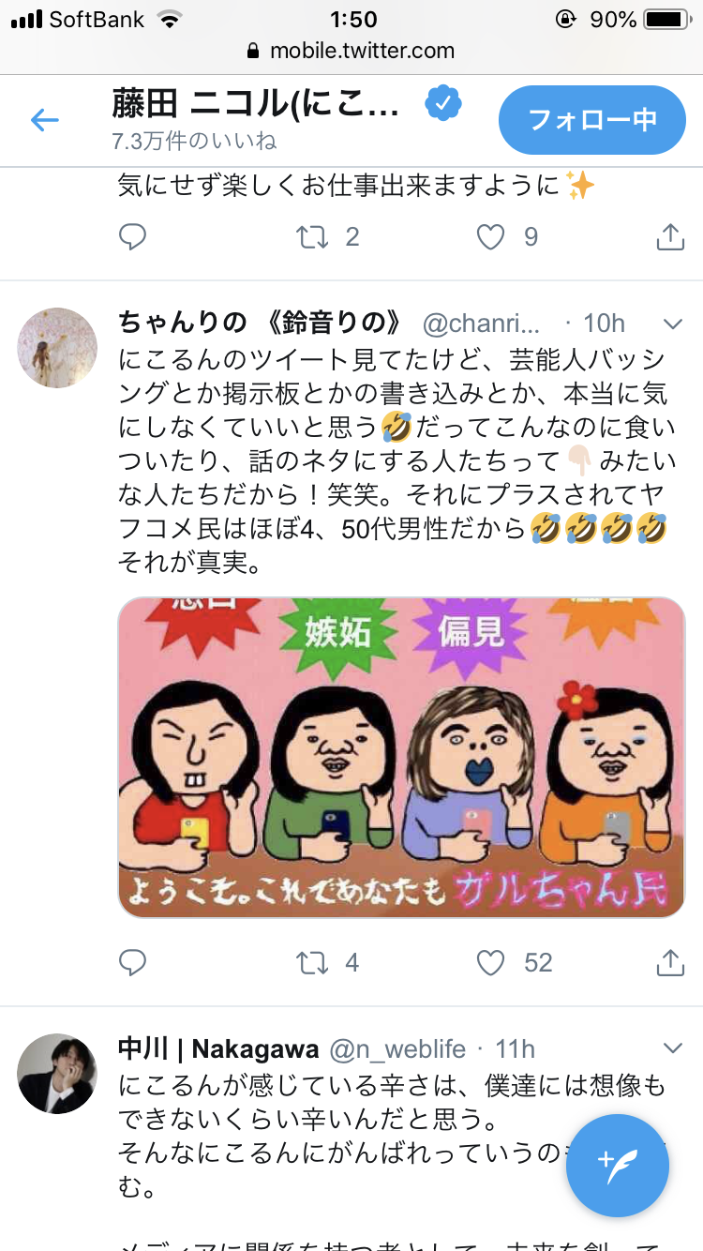
Task: Open ちゃんりの profile avatar
Action: click(x=58, y=348)
